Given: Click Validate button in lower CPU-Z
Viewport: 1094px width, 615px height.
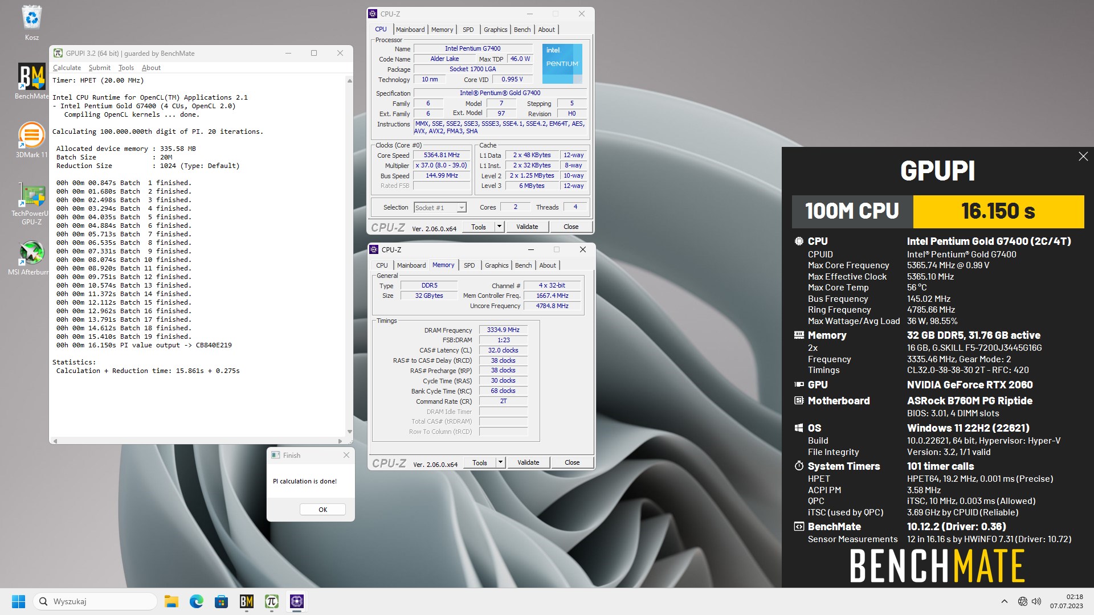Looking at the screenshot, I should coord(528,462).
